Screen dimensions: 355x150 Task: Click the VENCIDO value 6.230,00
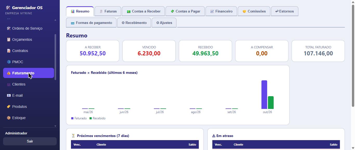coord(149,53)
